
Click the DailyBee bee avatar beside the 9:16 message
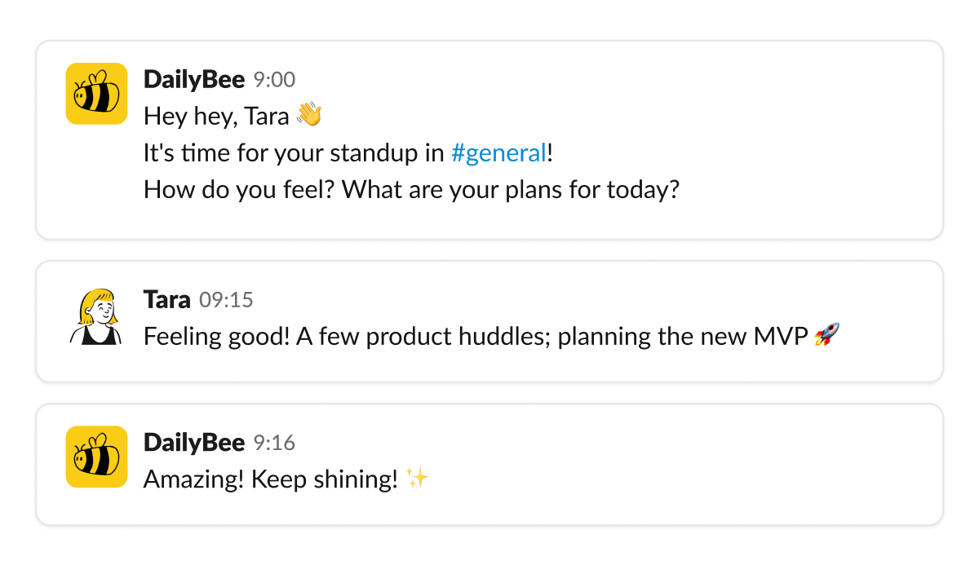tap(96, 457)
